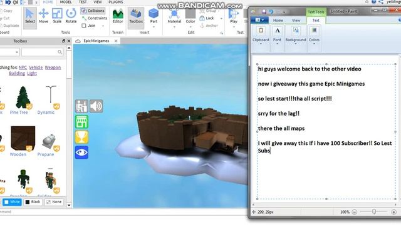Click the Building search suggestion link
The height and width of the screenshot is (225, 401).
click(17, 73)
